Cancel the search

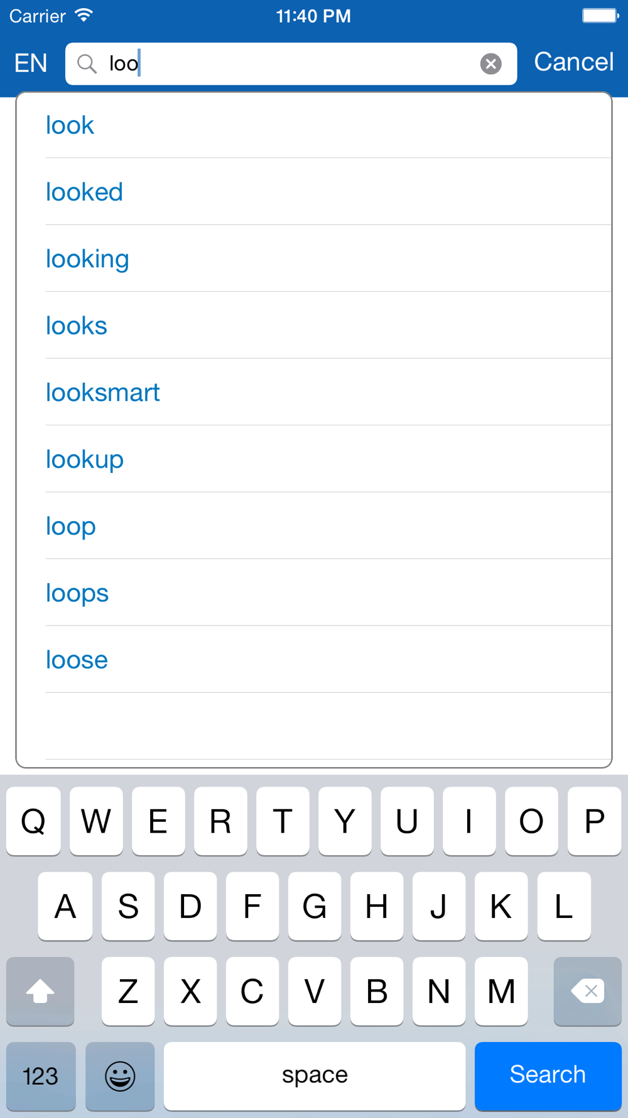coord(573,62)
